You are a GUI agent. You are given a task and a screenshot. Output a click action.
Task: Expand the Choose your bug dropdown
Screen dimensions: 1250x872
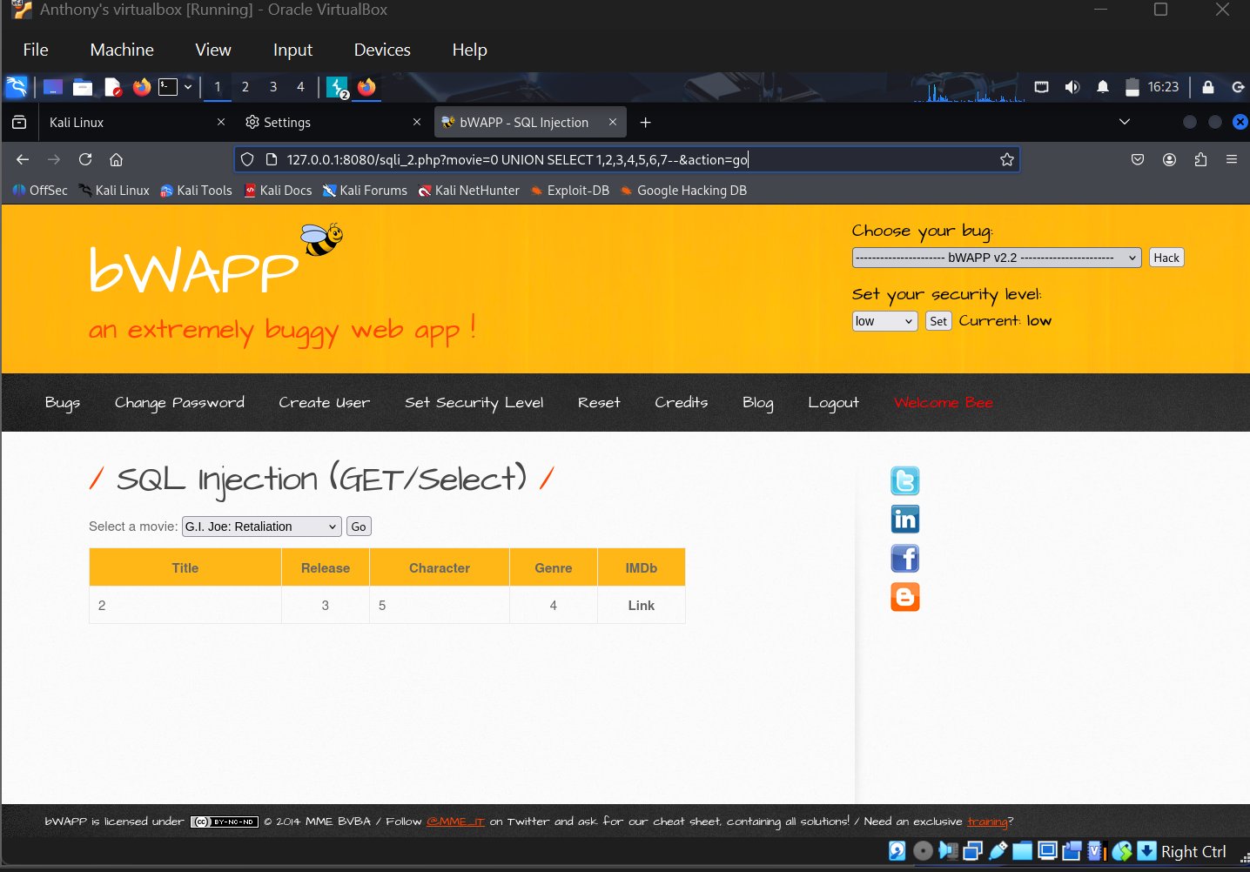pos(996,258)
